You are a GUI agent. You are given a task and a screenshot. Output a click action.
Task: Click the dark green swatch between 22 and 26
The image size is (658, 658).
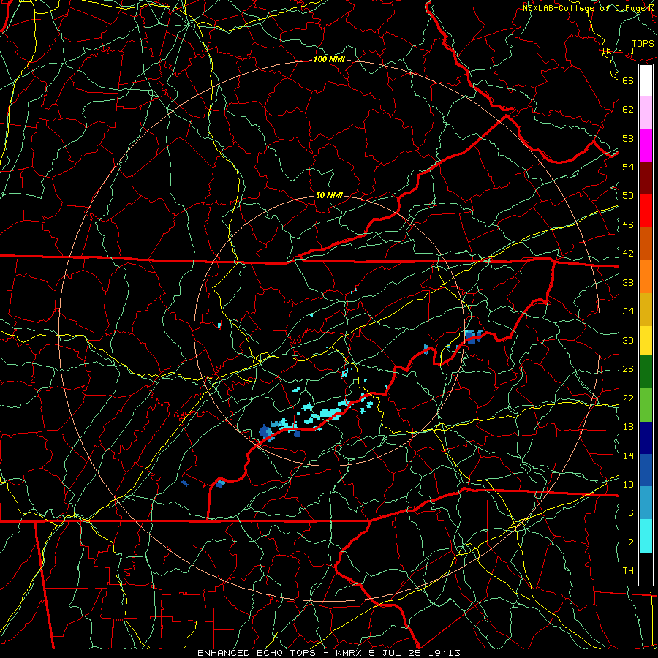coord(646,372)
